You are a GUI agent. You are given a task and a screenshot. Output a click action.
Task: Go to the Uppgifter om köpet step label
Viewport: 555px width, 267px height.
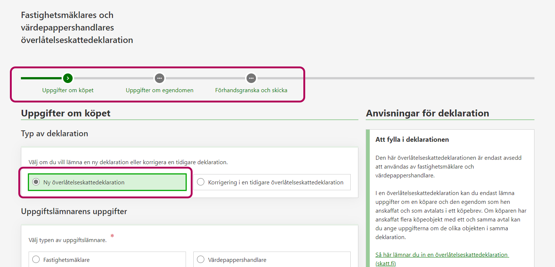[x=68, y=90]
